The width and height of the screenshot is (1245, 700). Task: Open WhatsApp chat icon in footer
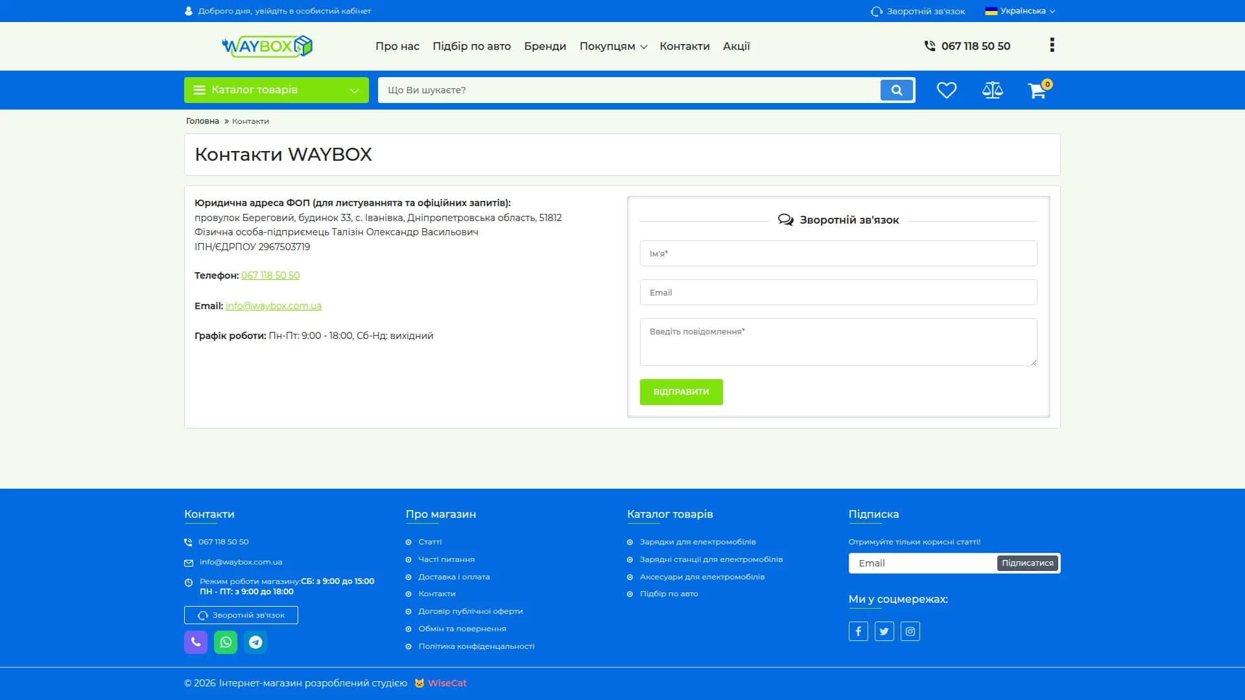(x=226, y=642)
